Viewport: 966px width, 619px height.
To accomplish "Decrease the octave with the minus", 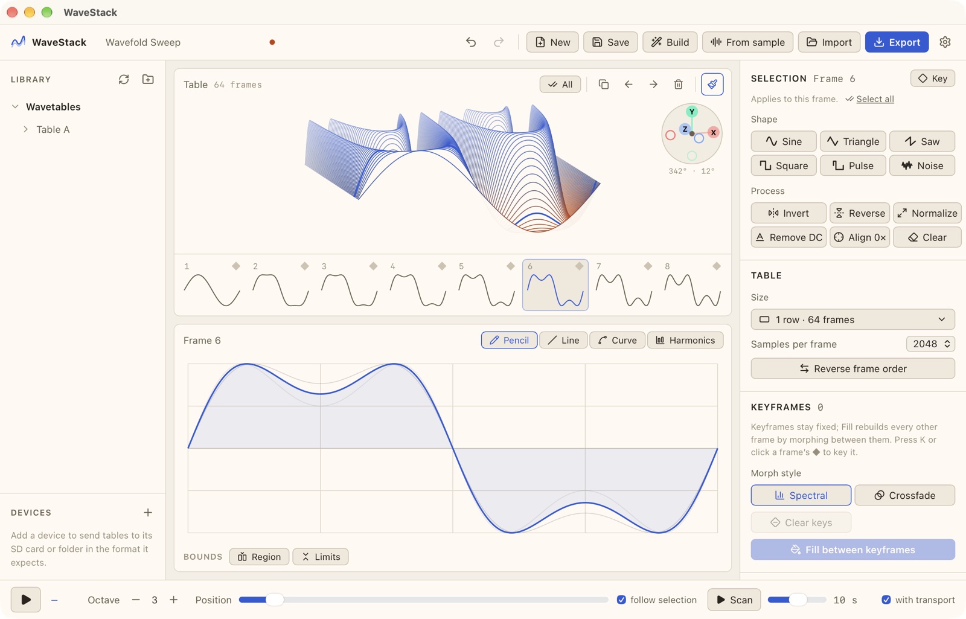I will (x=136, y=600).
